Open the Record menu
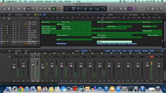This screenshot has width=166, height=93. tap(48, 1)
